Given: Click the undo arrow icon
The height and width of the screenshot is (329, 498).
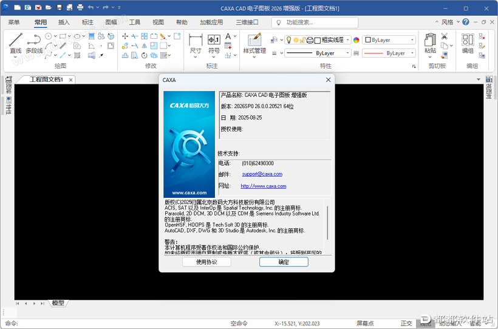Looking at the screenshot, I should click(90, 7).
